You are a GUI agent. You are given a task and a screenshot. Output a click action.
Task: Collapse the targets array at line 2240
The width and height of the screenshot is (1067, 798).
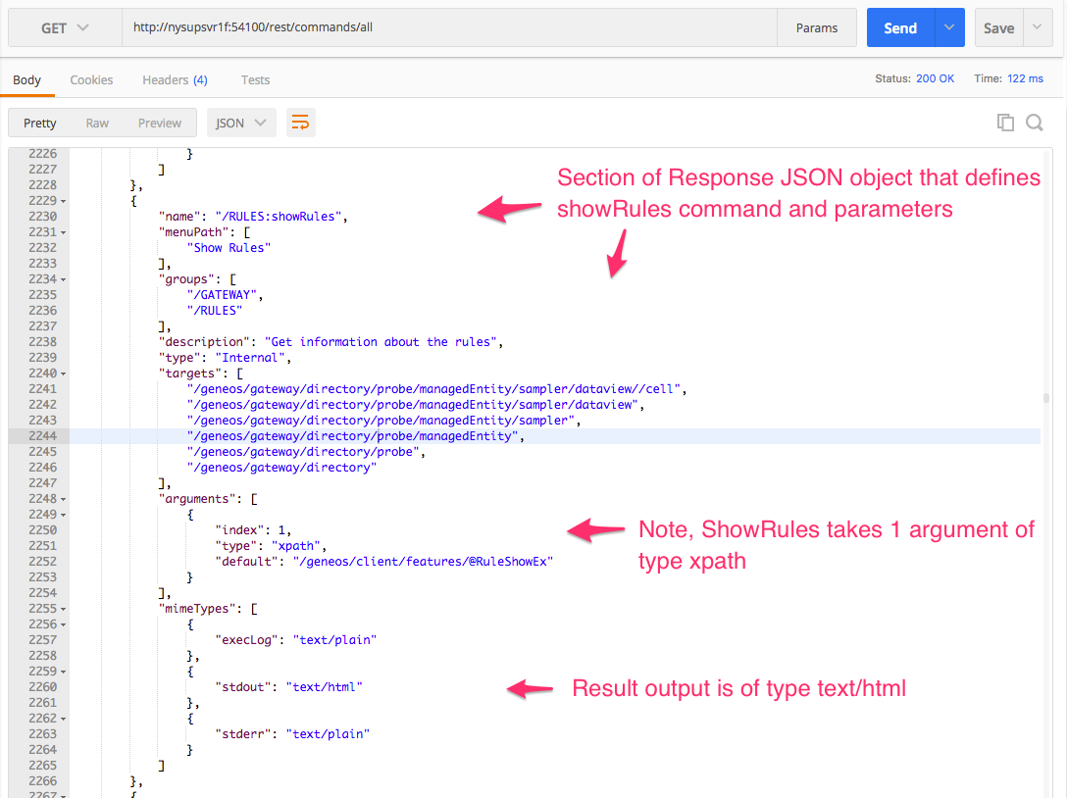(x=64, y=374)
